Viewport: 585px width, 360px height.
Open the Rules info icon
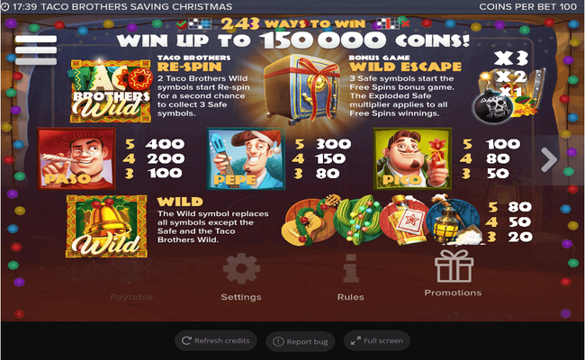pyautogui.click(x=351, y=268)
